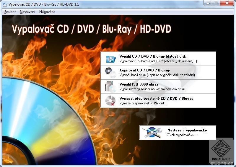The image size is (236, 167).
Task: Select Vypálit CD / DVD / Blu-ray (datový disk)
Action: click(x=158, y=59)
